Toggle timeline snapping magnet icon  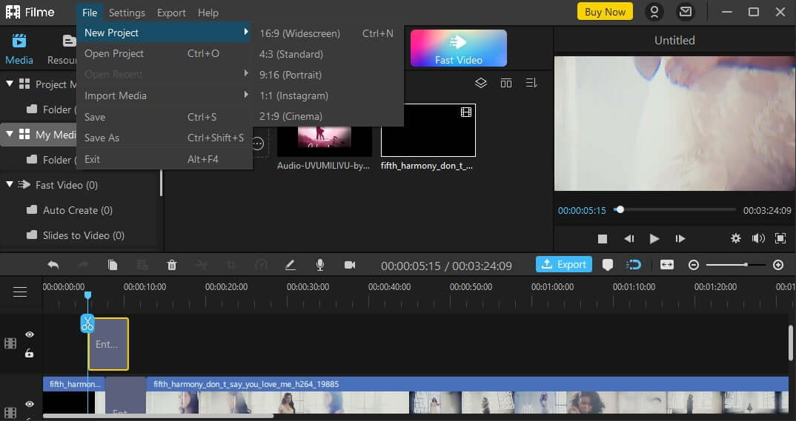click(634, 264)
